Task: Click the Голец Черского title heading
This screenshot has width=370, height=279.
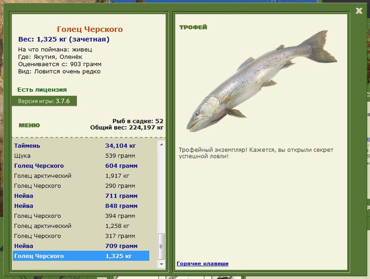Action: [90, 29]
